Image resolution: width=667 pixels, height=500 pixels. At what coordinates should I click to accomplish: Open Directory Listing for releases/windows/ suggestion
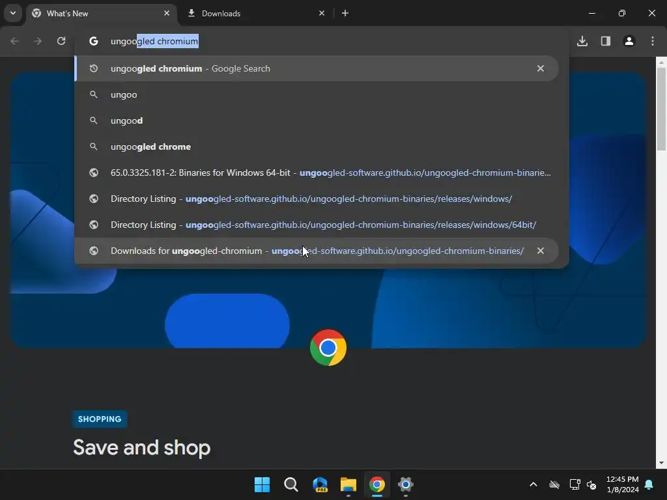(317, 199)
